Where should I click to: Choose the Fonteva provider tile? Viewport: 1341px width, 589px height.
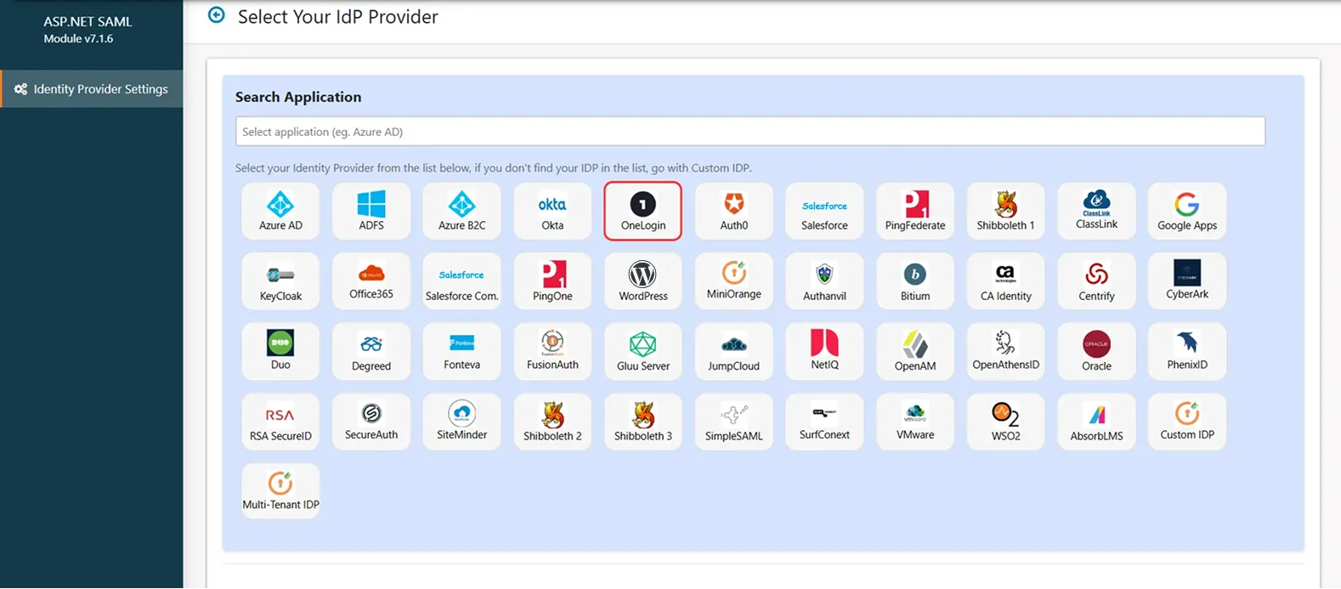click(461, 351)
